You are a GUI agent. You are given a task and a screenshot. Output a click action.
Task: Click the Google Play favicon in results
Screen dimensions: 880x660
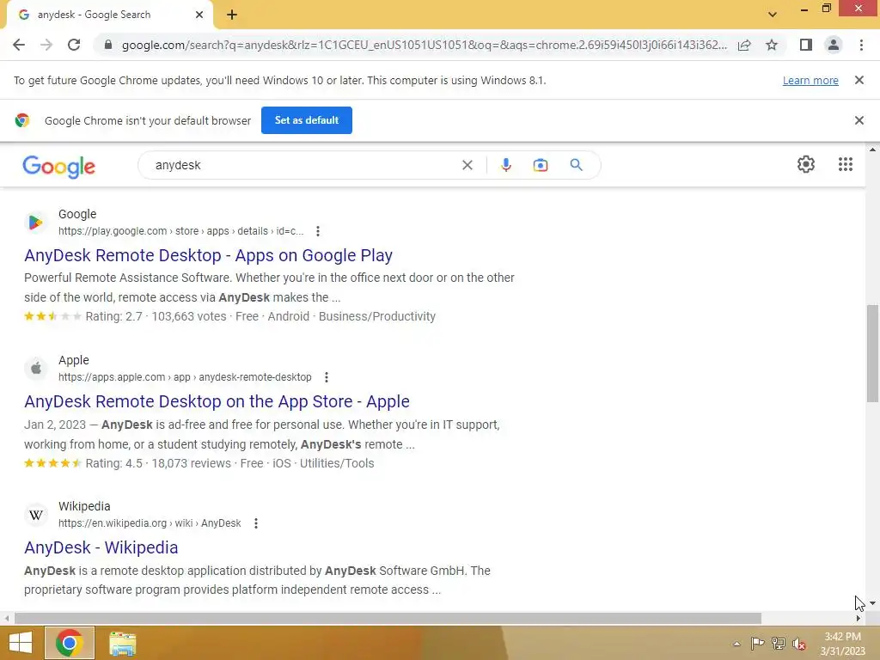36,223
